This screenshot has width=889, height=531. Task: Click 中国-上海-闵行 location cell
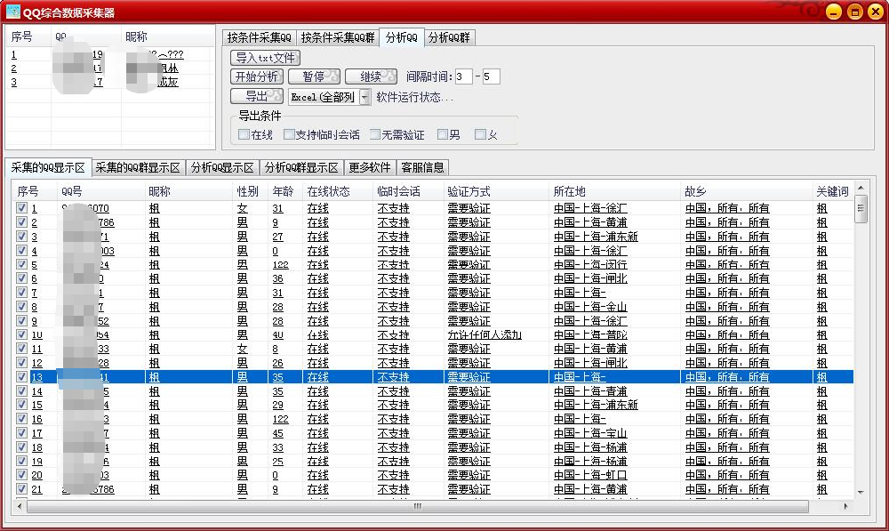[590, 264]
